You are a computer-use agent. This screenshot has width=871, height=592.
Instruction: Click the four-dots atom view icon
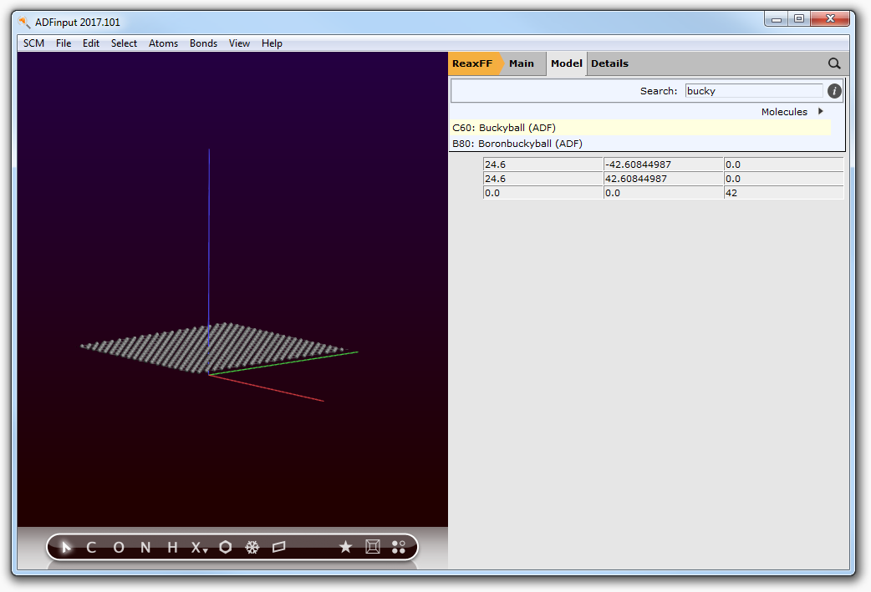(398, 547)
